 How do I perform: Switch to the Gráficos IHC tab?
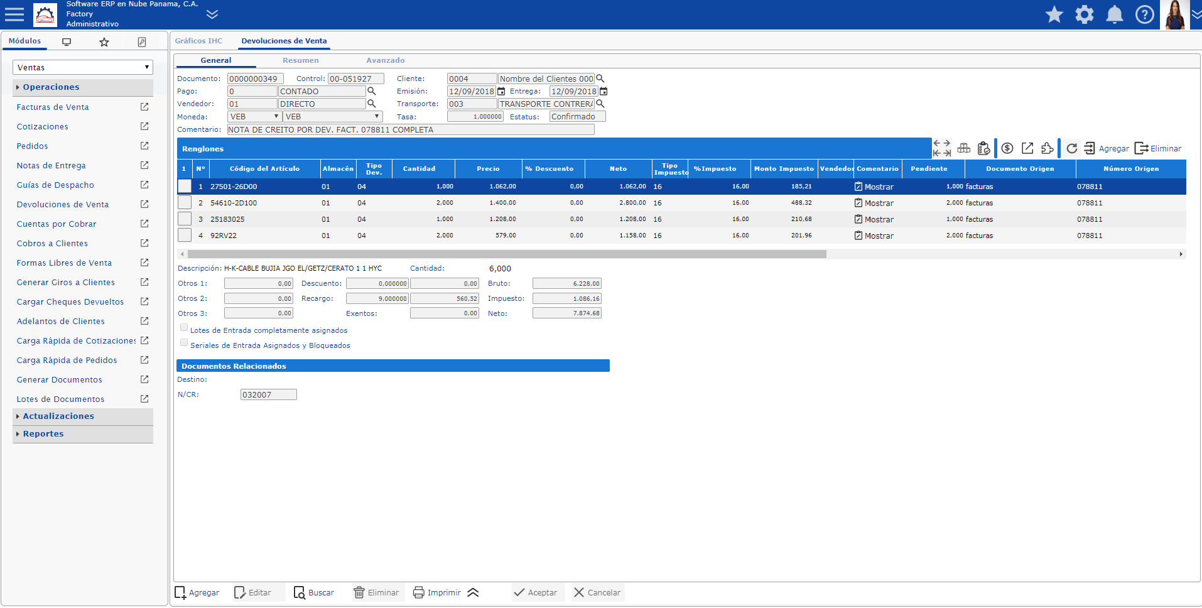[x=198, y=41]
